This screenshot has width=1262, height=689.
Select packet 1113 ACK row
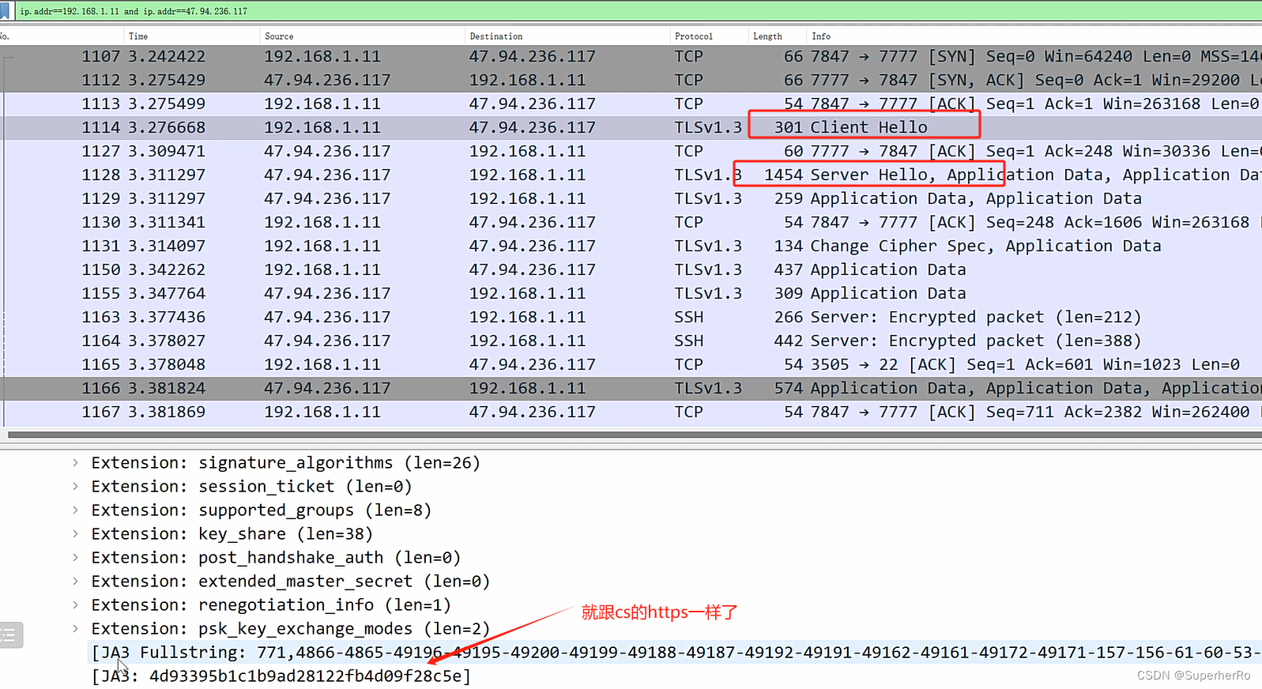[631, 104]
